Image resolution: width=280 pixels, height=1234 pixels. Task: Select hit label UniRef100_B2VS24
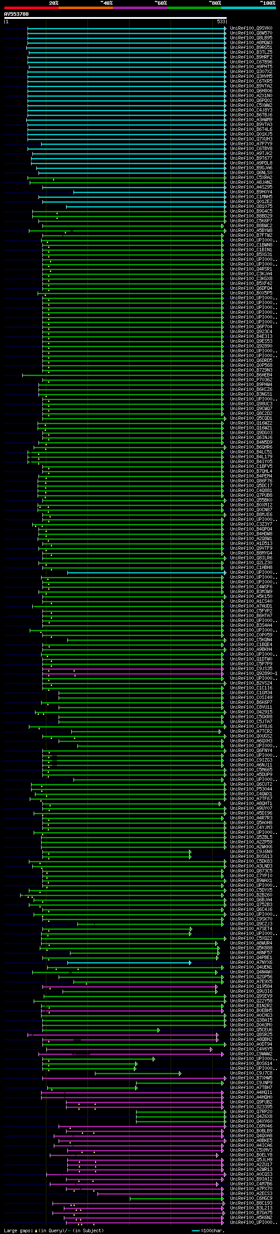coord(251,684)
